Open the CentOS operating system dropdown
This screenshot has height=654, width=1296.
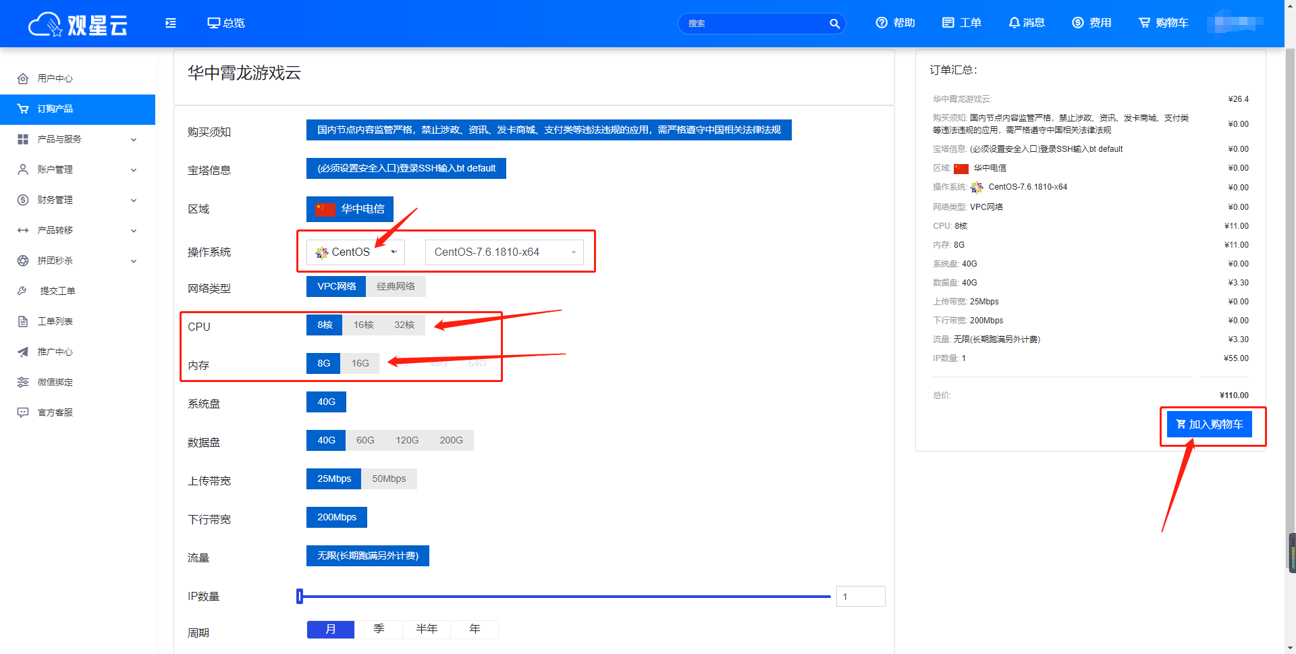click(356, 252)
